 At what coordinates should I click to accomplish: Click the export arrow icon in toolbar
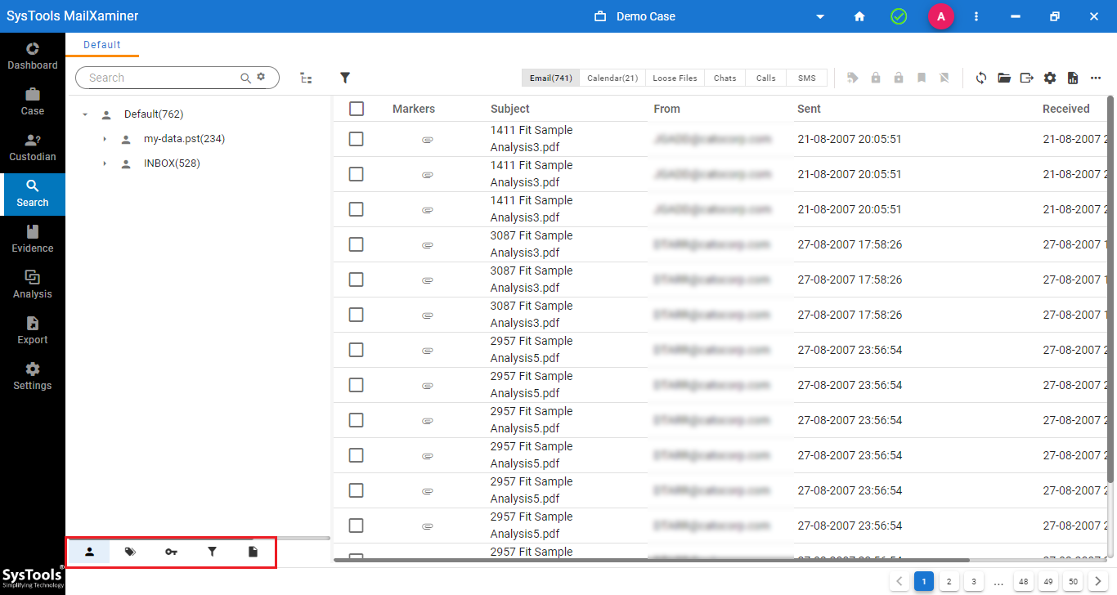pos(1027,78)
